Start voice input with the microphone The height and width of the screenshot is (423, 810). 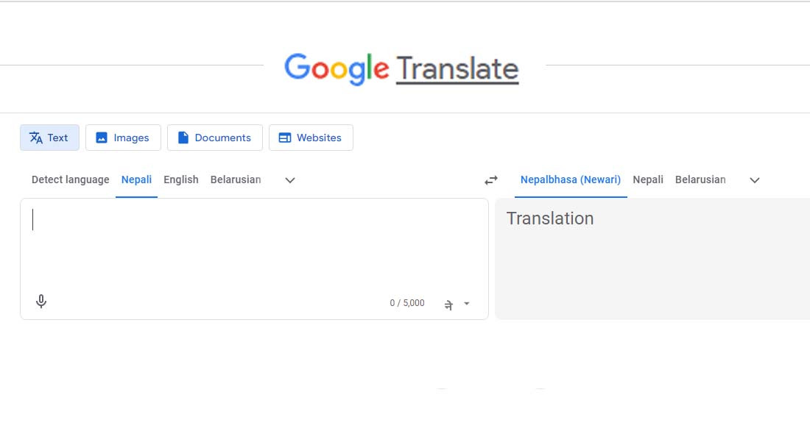coord(41,302)
